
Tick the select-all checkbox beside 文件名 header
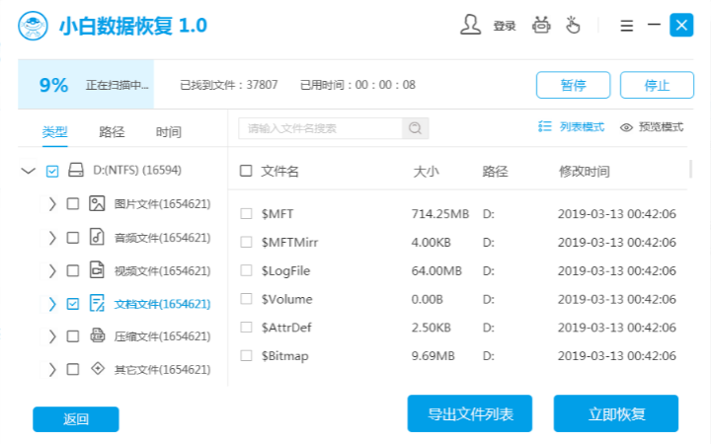[x=246, y=172]
